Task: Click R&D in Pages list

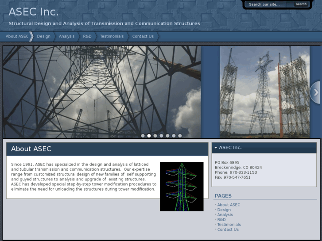Action: (221, 219)
